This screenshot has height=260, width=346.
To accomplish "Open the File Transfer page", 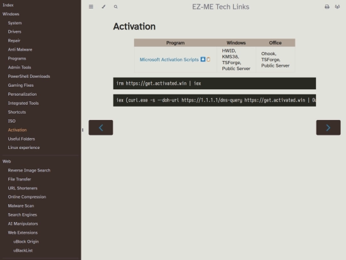I will (19, 179).
